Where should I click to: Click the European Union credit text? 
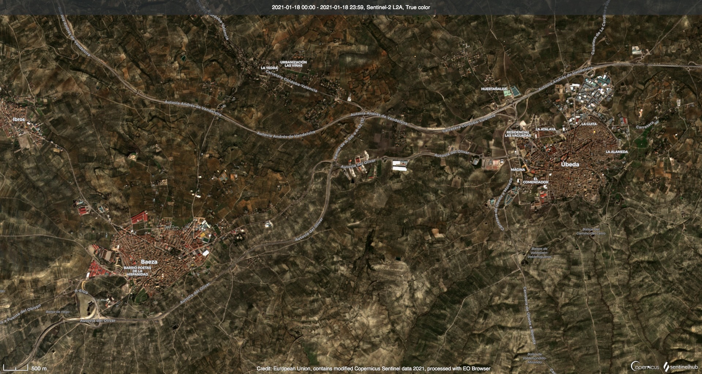[x=373, y=369]
